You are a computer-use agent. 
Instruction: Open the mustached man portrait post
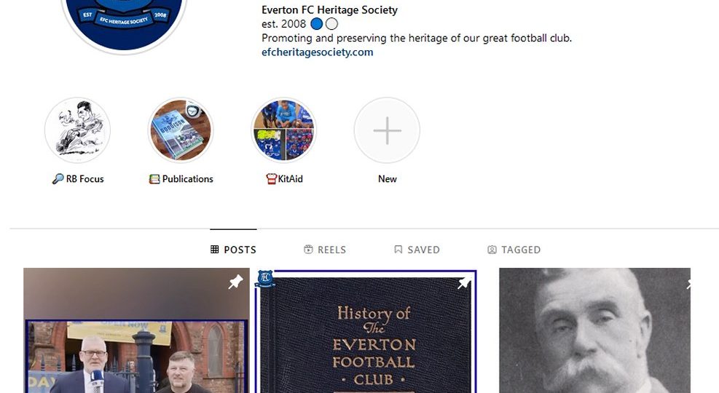(x=594, y=335)
